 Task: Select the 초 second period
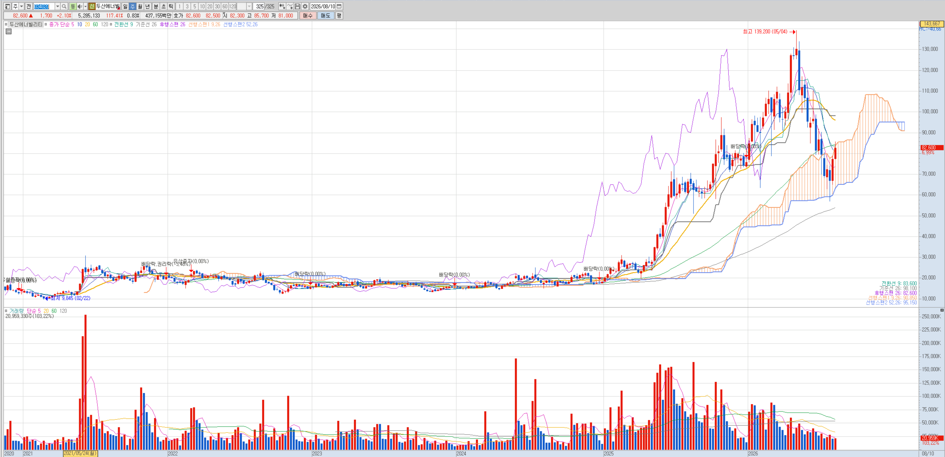[x=163, y=6]
